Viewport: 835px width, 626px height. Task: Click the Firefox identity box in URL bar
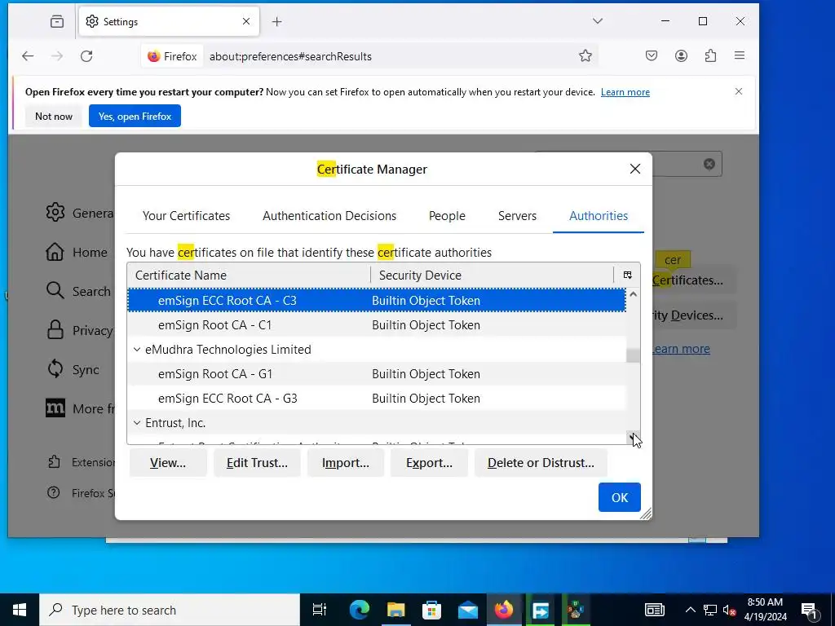click(x=172, y=56)
